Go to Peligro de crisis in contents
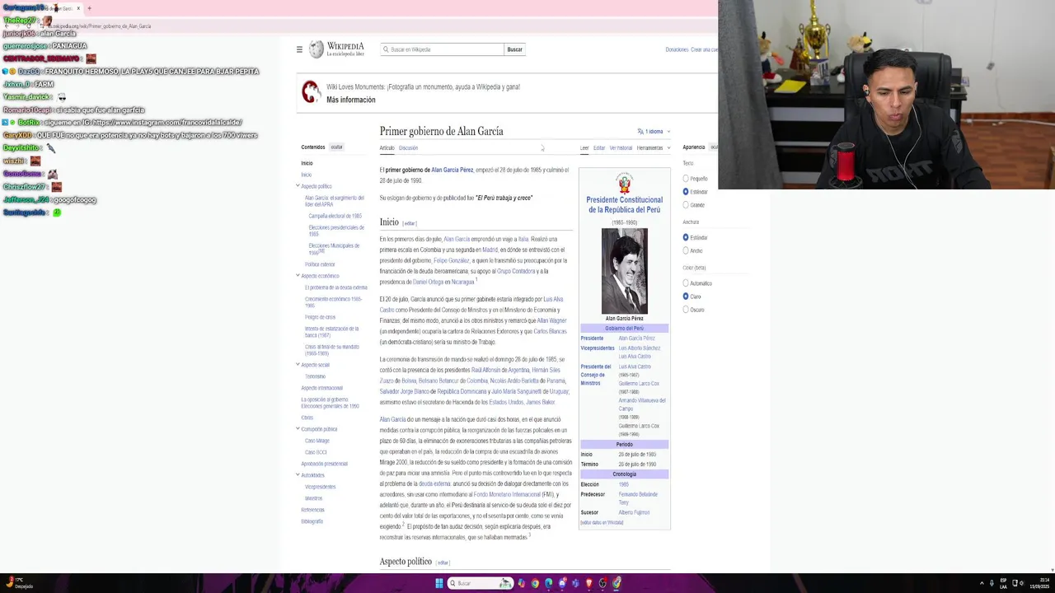Screen dimensions: 1055x593 tap(320, 317)
